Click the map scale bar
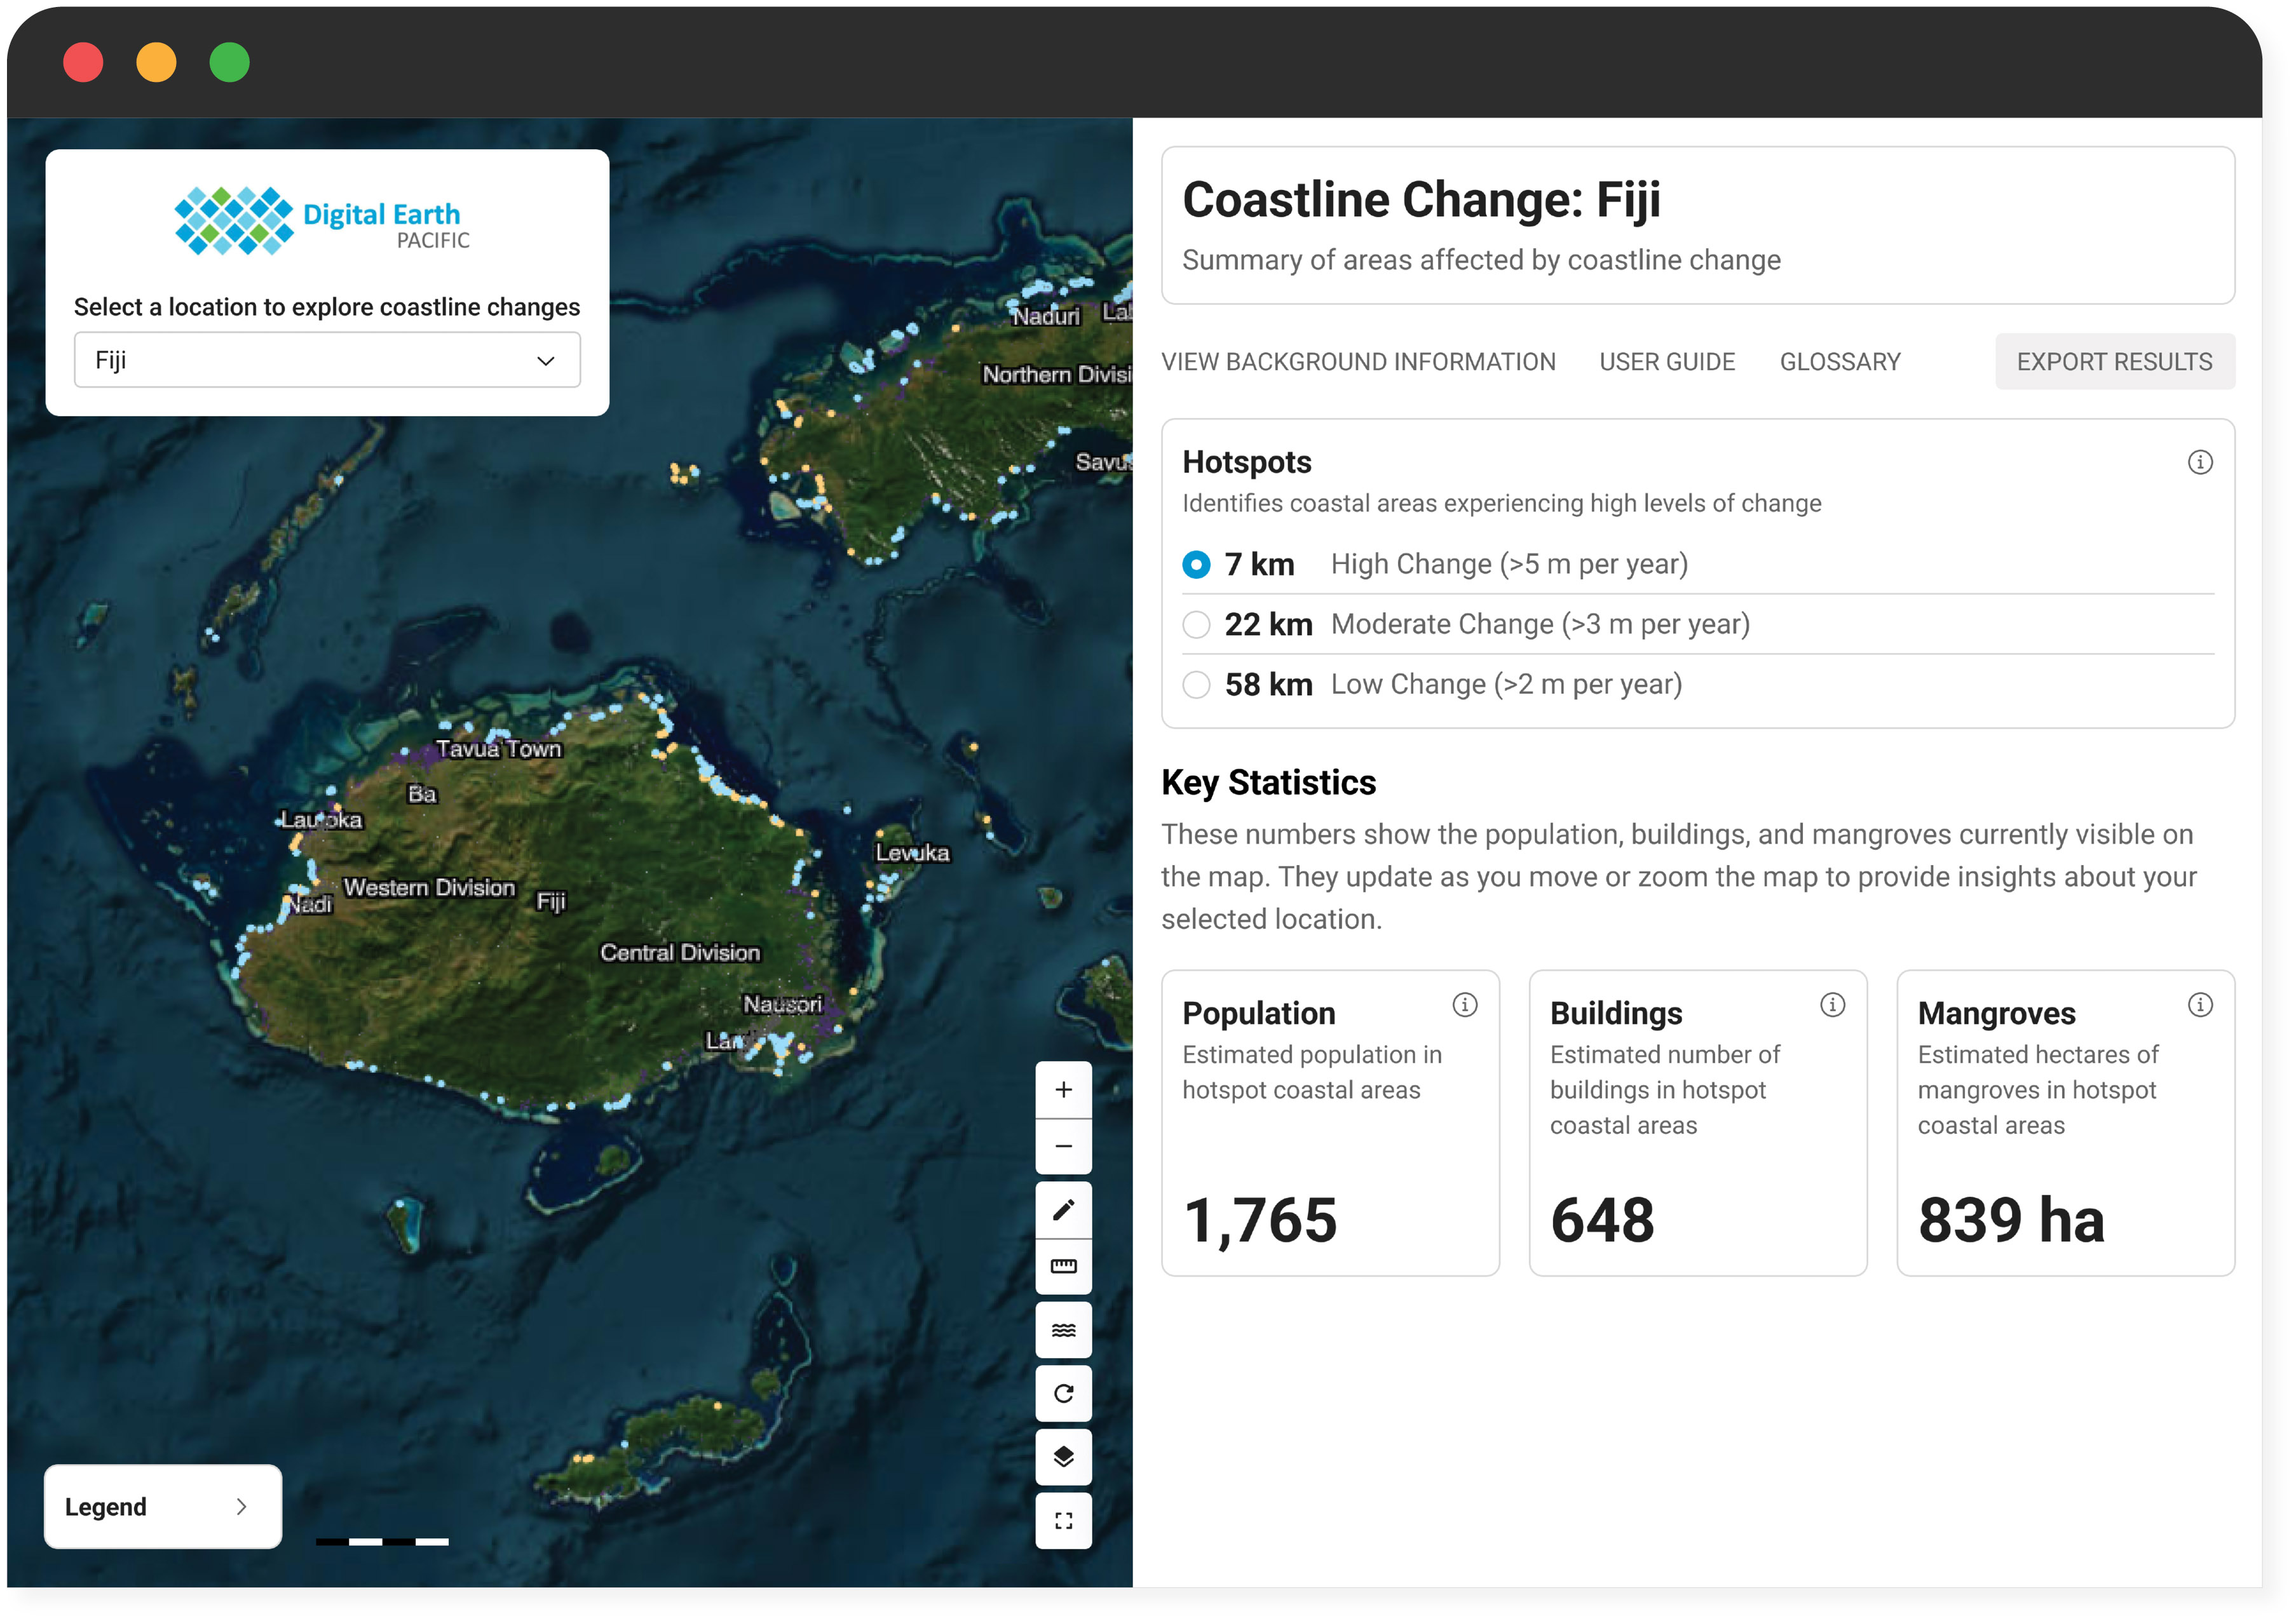This screenshot has height=1621, width=2296. pyautogui.click(x=382, y=1542)
